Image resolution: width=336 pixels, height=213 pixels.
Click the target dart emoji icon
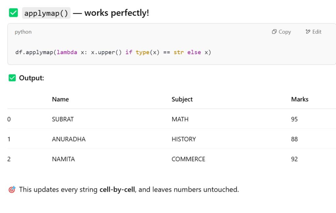point(12,189)
